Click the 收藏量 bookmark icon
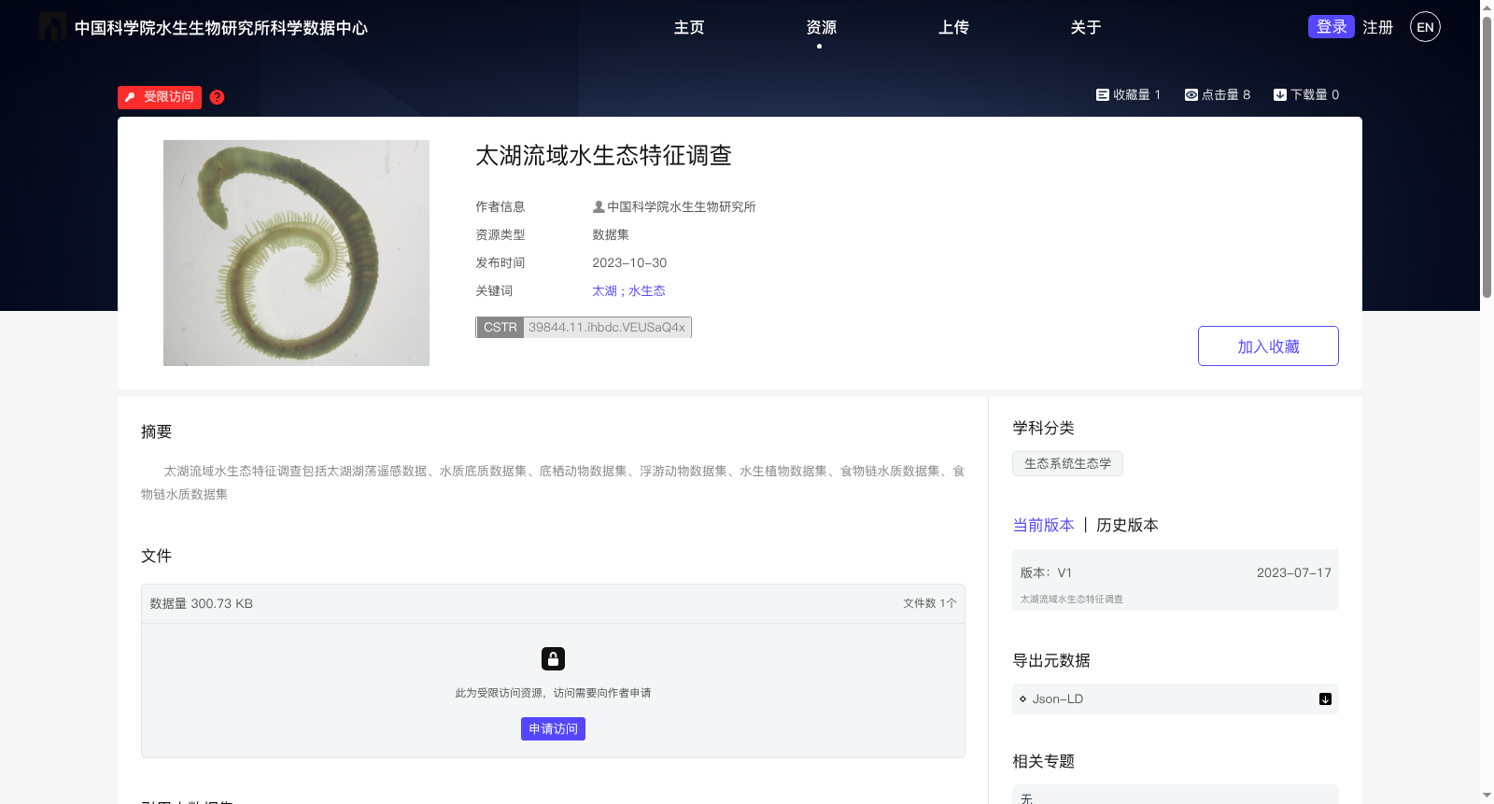The height and width of the screenshot is (804, 1494). coord(1102,95)
